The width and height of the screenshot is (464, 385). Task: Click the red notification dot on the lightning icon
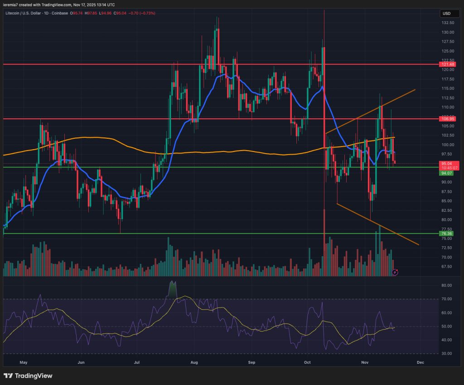(397, 270)
